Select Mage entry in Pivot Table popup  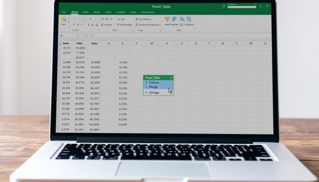(158, 87)
